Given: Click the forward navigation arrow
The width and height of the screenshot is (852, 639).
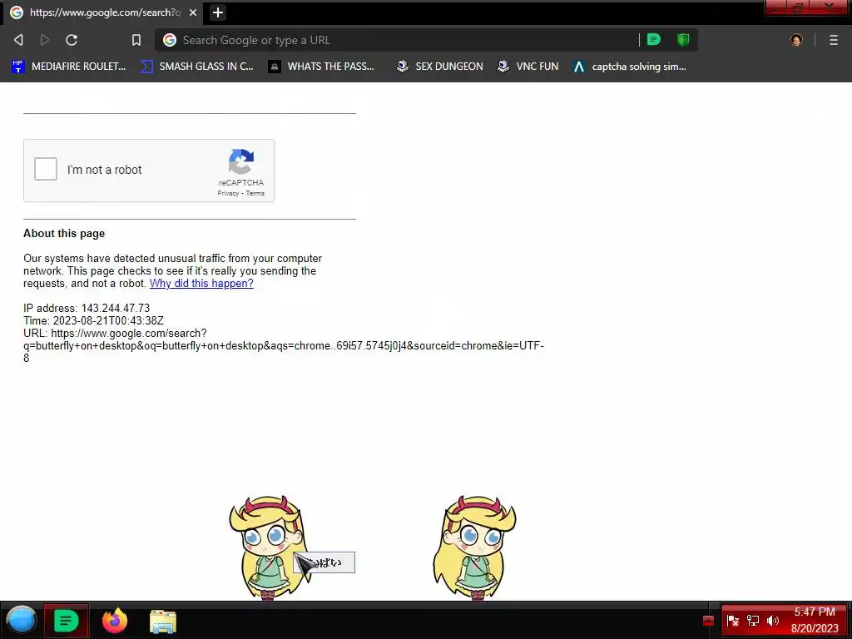Looking at the screenshot, I should [x=45, y=40].
